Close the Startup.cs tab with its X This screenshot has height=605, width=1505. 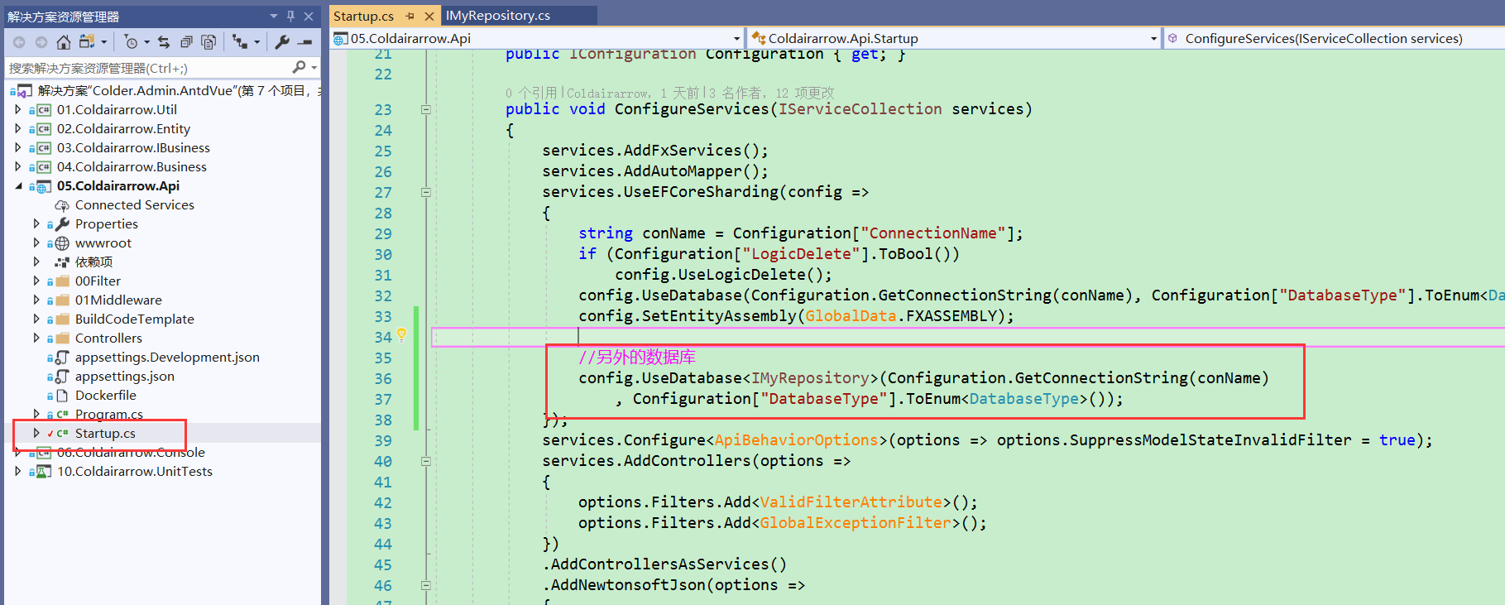click(429, 16)
